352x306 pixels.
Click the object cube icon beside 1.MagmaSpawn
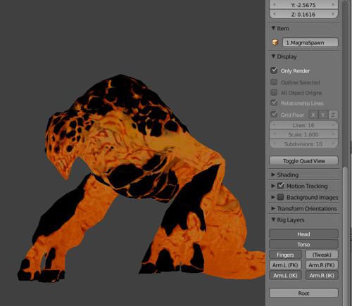pyautogui.click(x=275, y=42)
